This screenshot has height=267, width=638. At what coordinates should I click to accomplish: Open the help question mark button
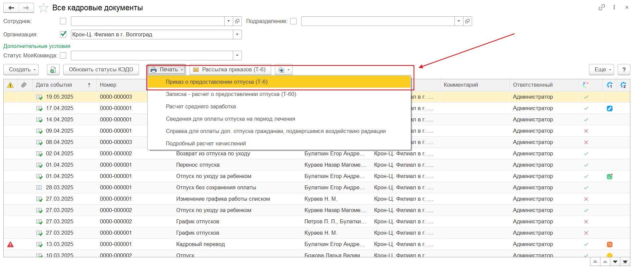624,70
